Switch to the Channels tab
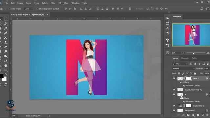 coord(185,58)
